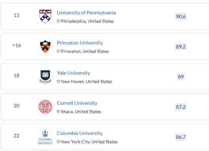This screenshot has height=151, width=209.
Task: Click the University of Pennsylvania shield logo
Action: [45, 16]
